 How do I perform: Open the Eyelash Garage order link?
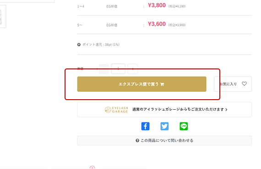tap(164, 109)
